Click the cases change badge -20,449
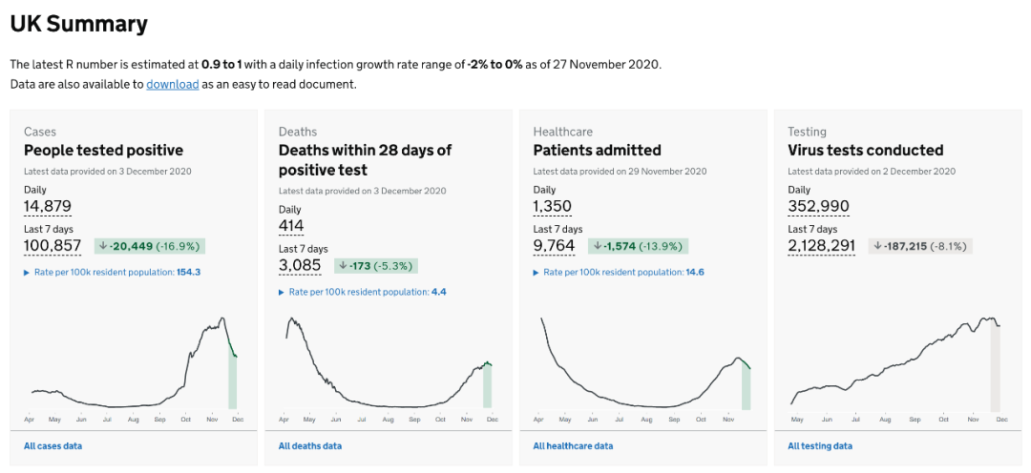The height and width of the screenshot is (473, 1031). pos(150,246)
